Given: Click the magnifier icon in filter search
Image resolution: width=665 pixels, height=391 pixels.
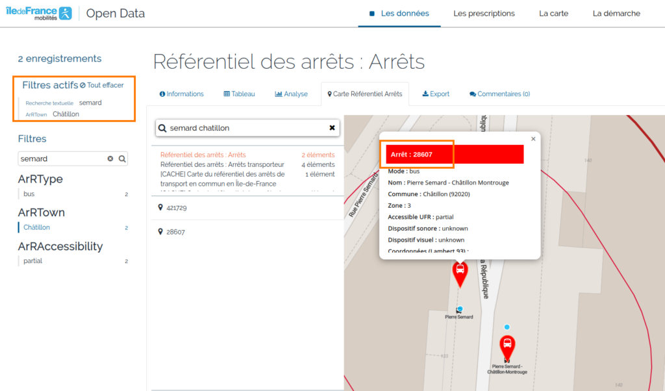Looking at the screenshot, I should (x=122, y=158).
